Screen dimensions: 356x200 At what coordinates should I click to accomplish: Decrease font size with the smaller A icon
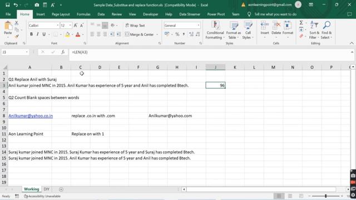82,26
